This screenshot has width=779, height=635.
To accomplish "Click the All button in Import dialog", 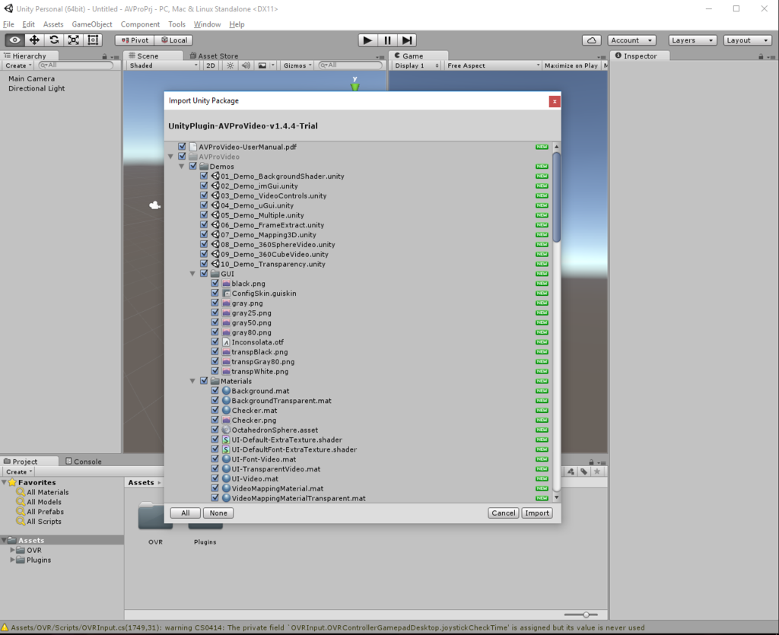I will coord(186,513).
